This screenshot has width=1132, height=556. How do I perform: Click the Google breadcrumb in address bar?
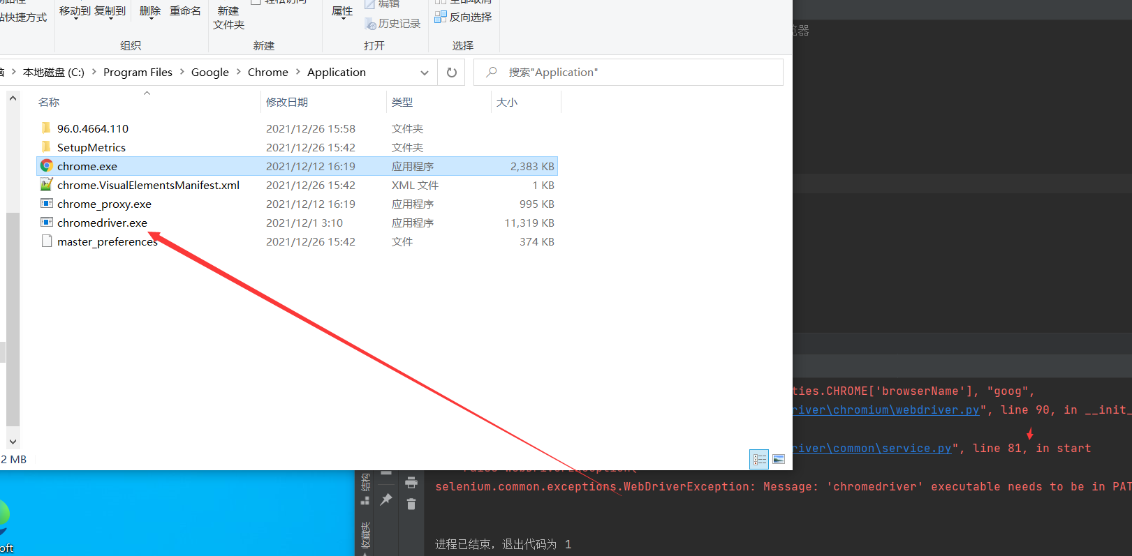pos(210,73)
